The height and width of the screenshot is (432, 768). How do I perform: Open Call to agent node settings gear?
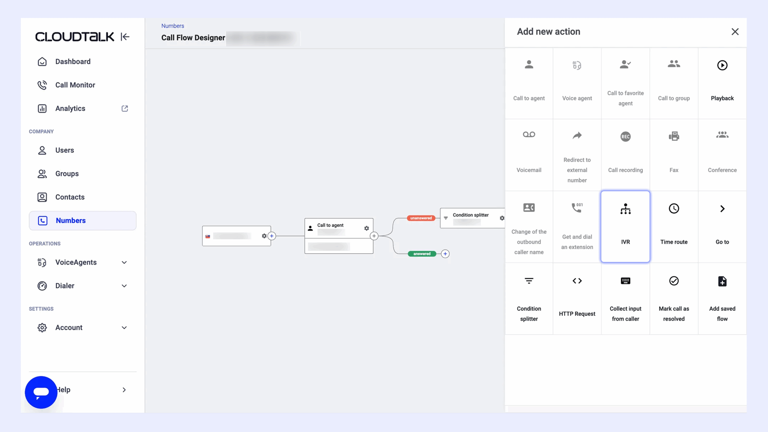[x=366, y=228]
